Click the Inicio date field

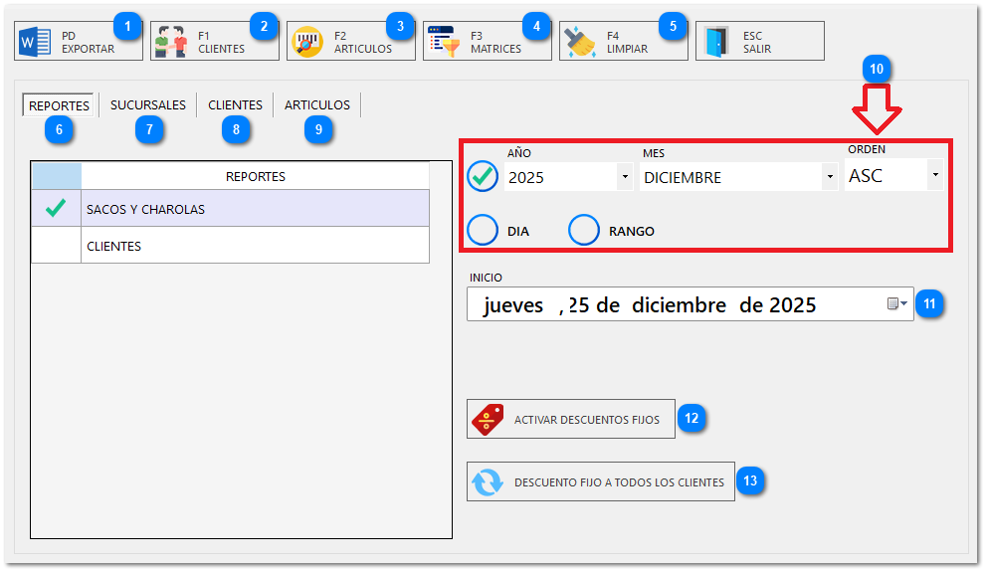(690, 304)
